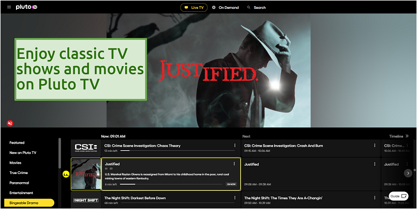Click the Justified episode description text
The image size is (417, 209).
pos(167,176)
